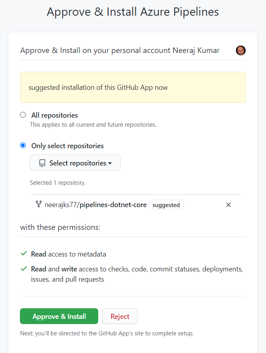Click the 'Approve & Install Azure Pipelines' title
The height and width of the screenshot is (353, 266).
coord(133,12)
